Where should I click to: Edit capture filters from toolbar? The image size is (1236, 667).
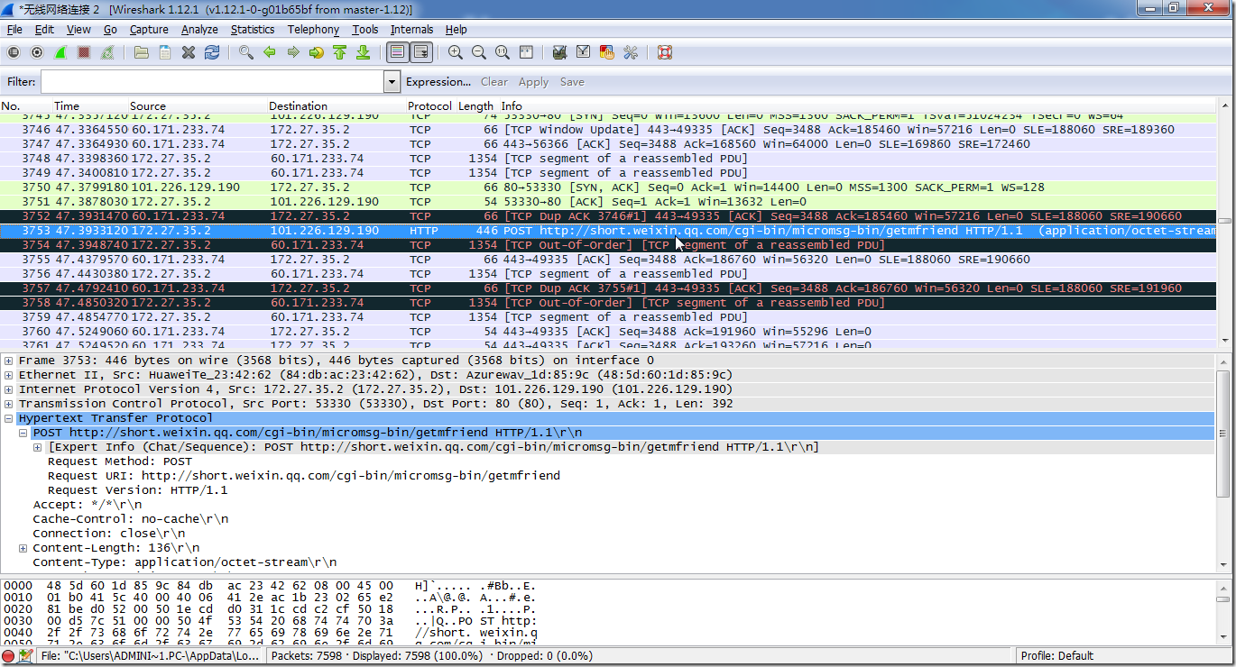[560, 52]
